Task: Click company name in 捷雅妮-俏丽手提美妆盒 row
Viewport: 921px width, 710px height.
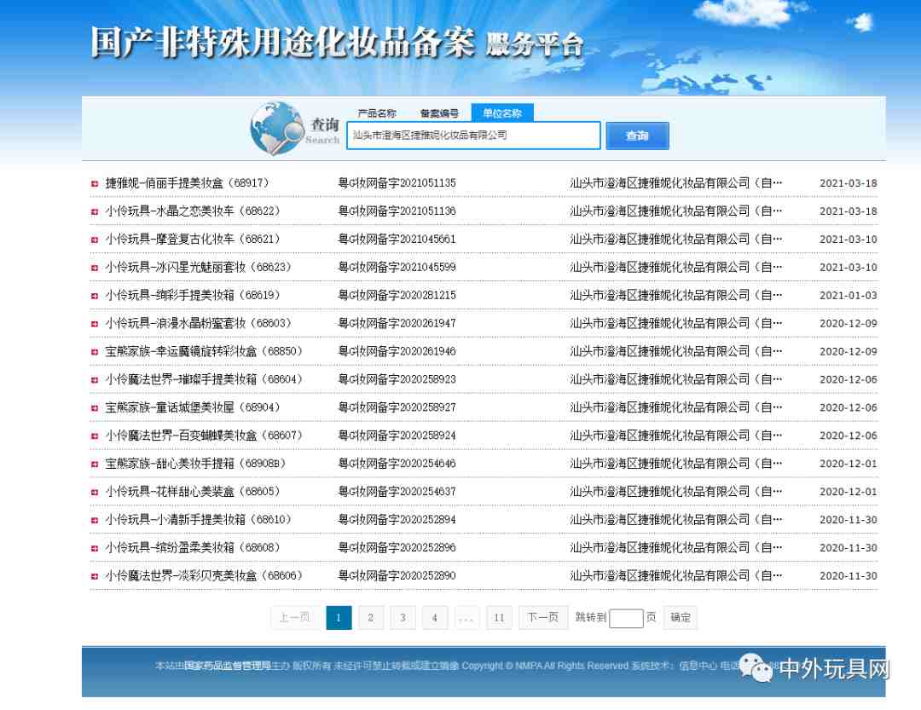Action: click(x=676, y=183)
